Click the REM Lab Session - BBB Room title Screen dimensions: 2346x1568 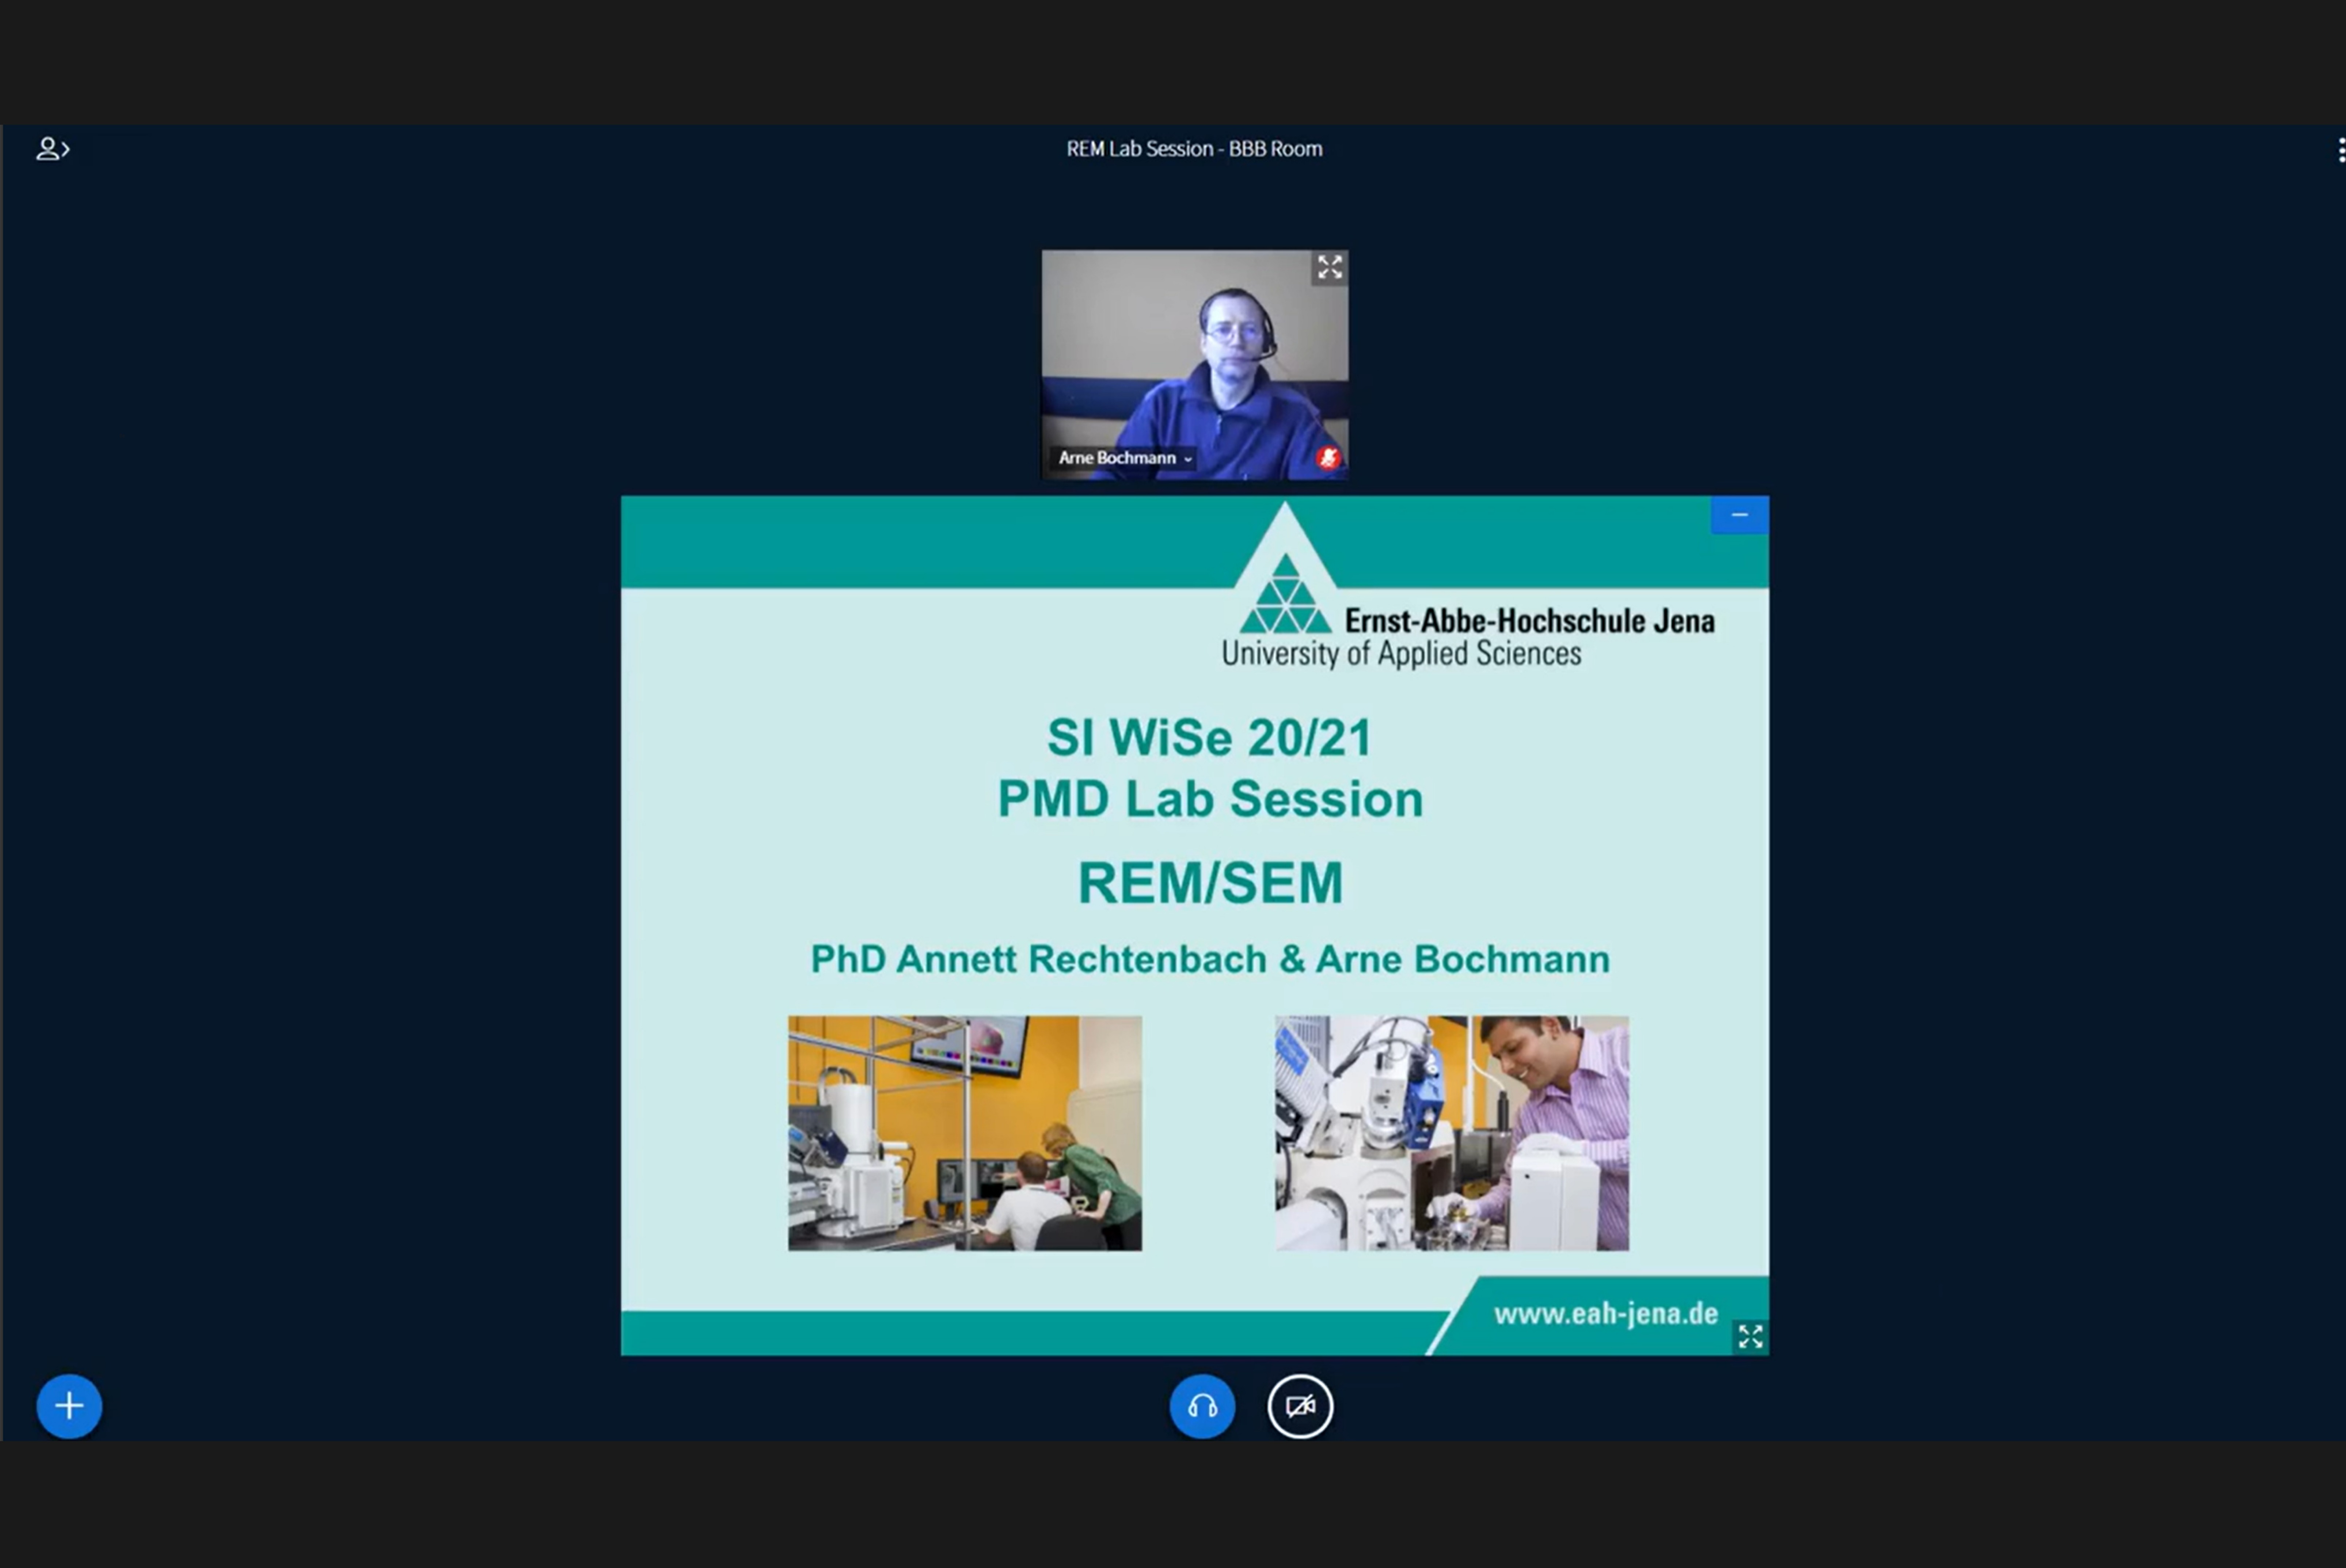point(1194,149)
